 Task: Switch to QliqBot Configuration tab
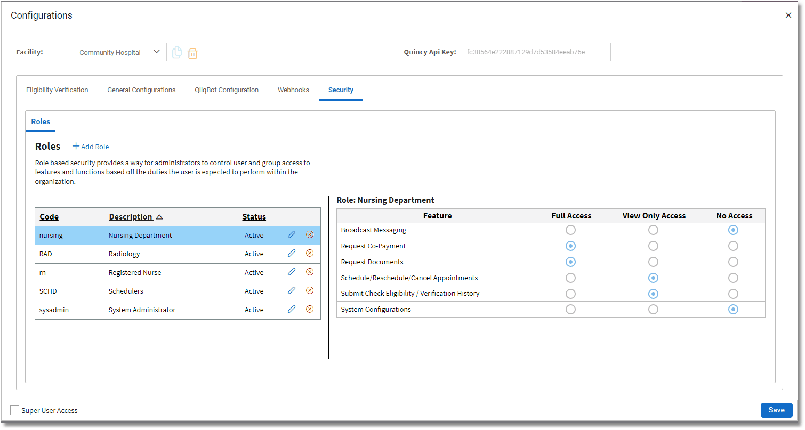click(227, 90)
